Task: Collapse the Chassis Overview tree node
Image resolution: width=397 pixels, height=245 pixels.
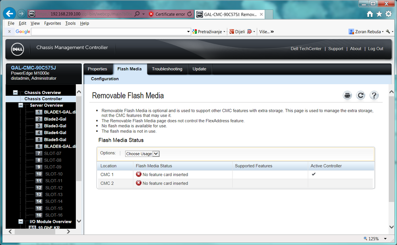Action: click(x=15, y=93)
